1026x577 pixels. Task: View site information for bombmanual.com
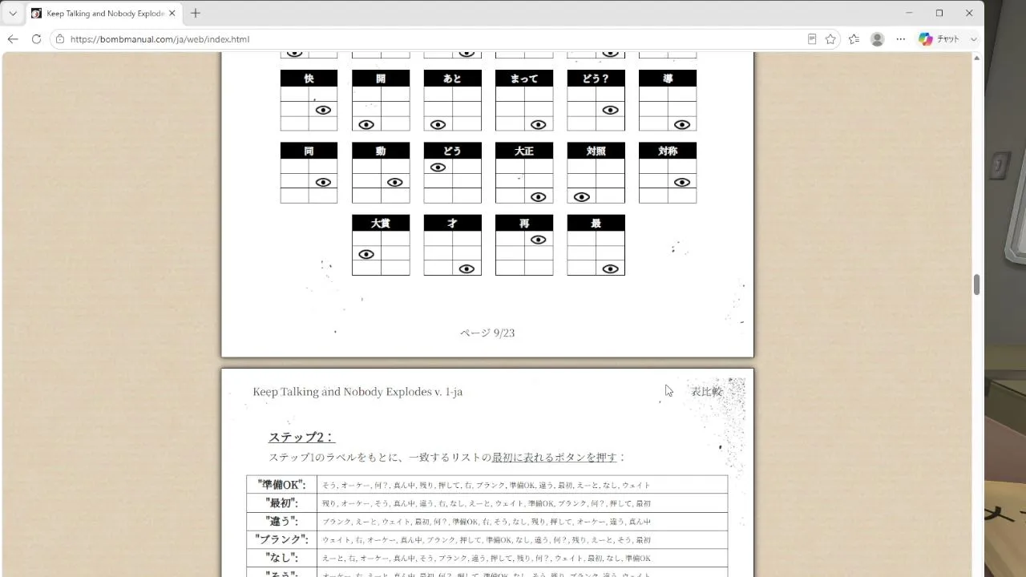[x=60, y=38]
